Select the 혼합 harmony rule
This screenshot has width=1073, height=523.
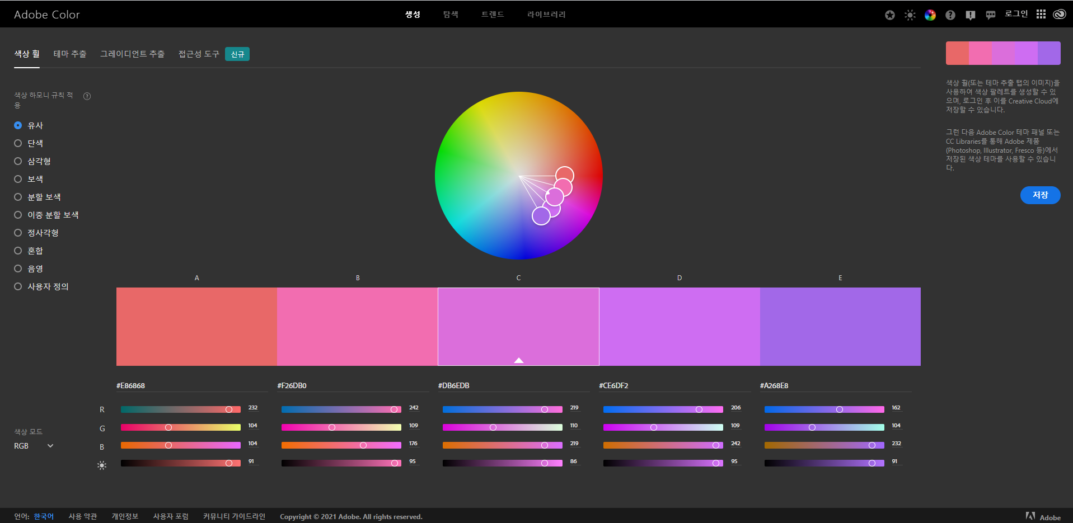pos(29,251)
